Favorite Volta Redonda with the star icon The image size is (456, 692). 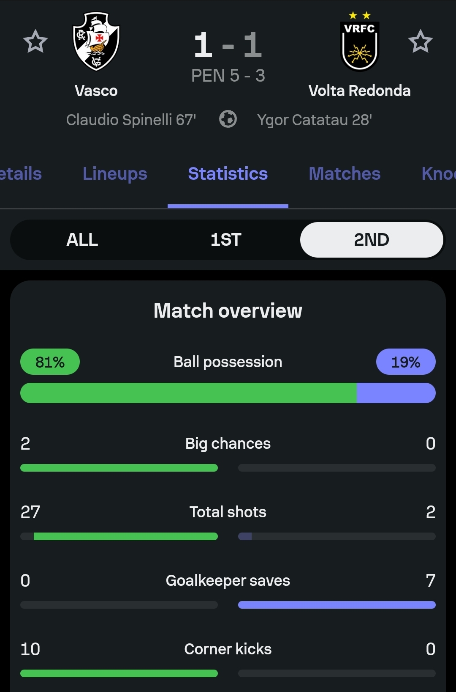[420, 41]
